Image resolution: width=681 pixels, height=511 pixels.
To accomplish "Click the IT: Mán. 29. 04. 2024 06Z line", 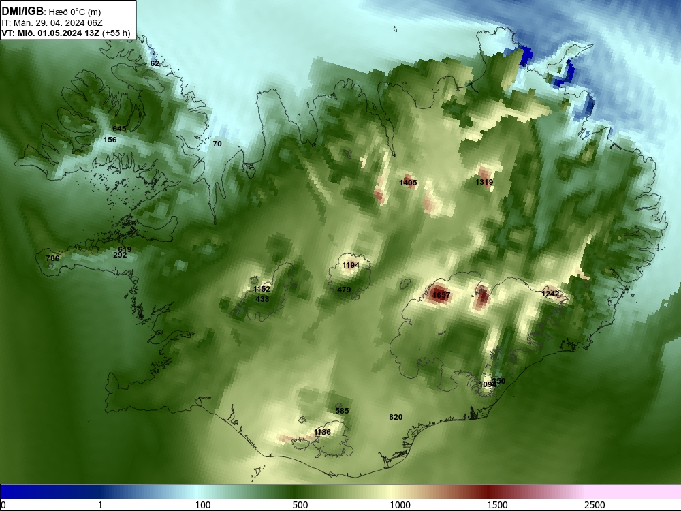I will click(52, 23).
